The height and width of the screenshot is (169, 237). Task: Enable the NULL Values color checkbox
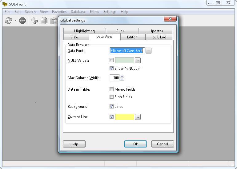(x=111, y=60)
